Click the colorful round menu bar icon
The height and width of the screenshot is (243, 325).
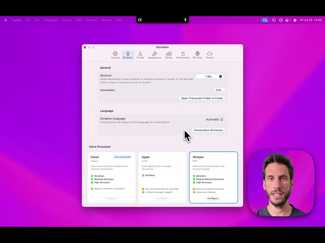tap(295, 20)
